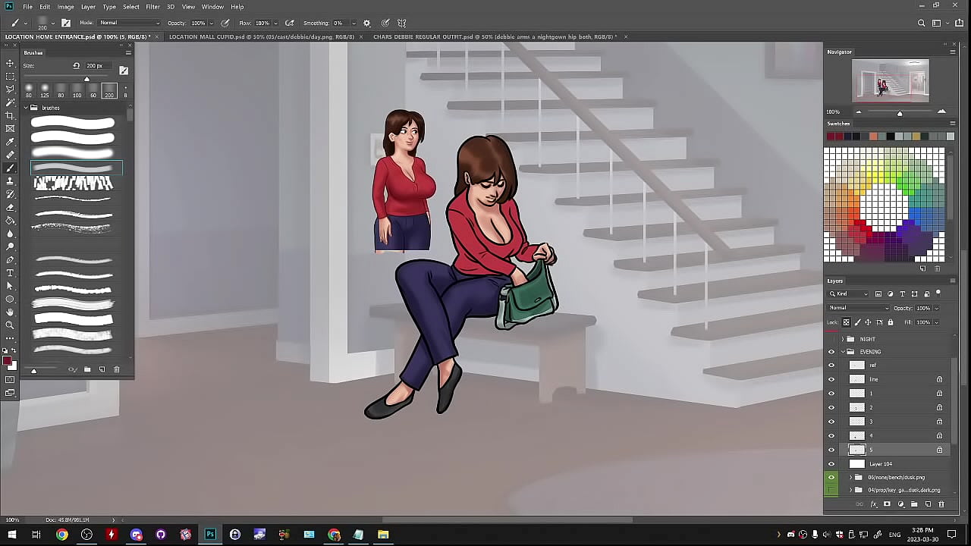
Task: Hide the EVENING layer group
Action: 831,352
